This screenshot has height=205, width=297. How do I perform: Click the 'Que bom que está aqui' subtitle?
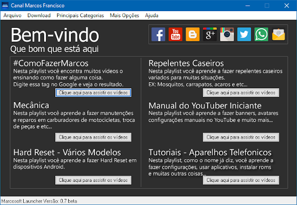pos(54,49)
